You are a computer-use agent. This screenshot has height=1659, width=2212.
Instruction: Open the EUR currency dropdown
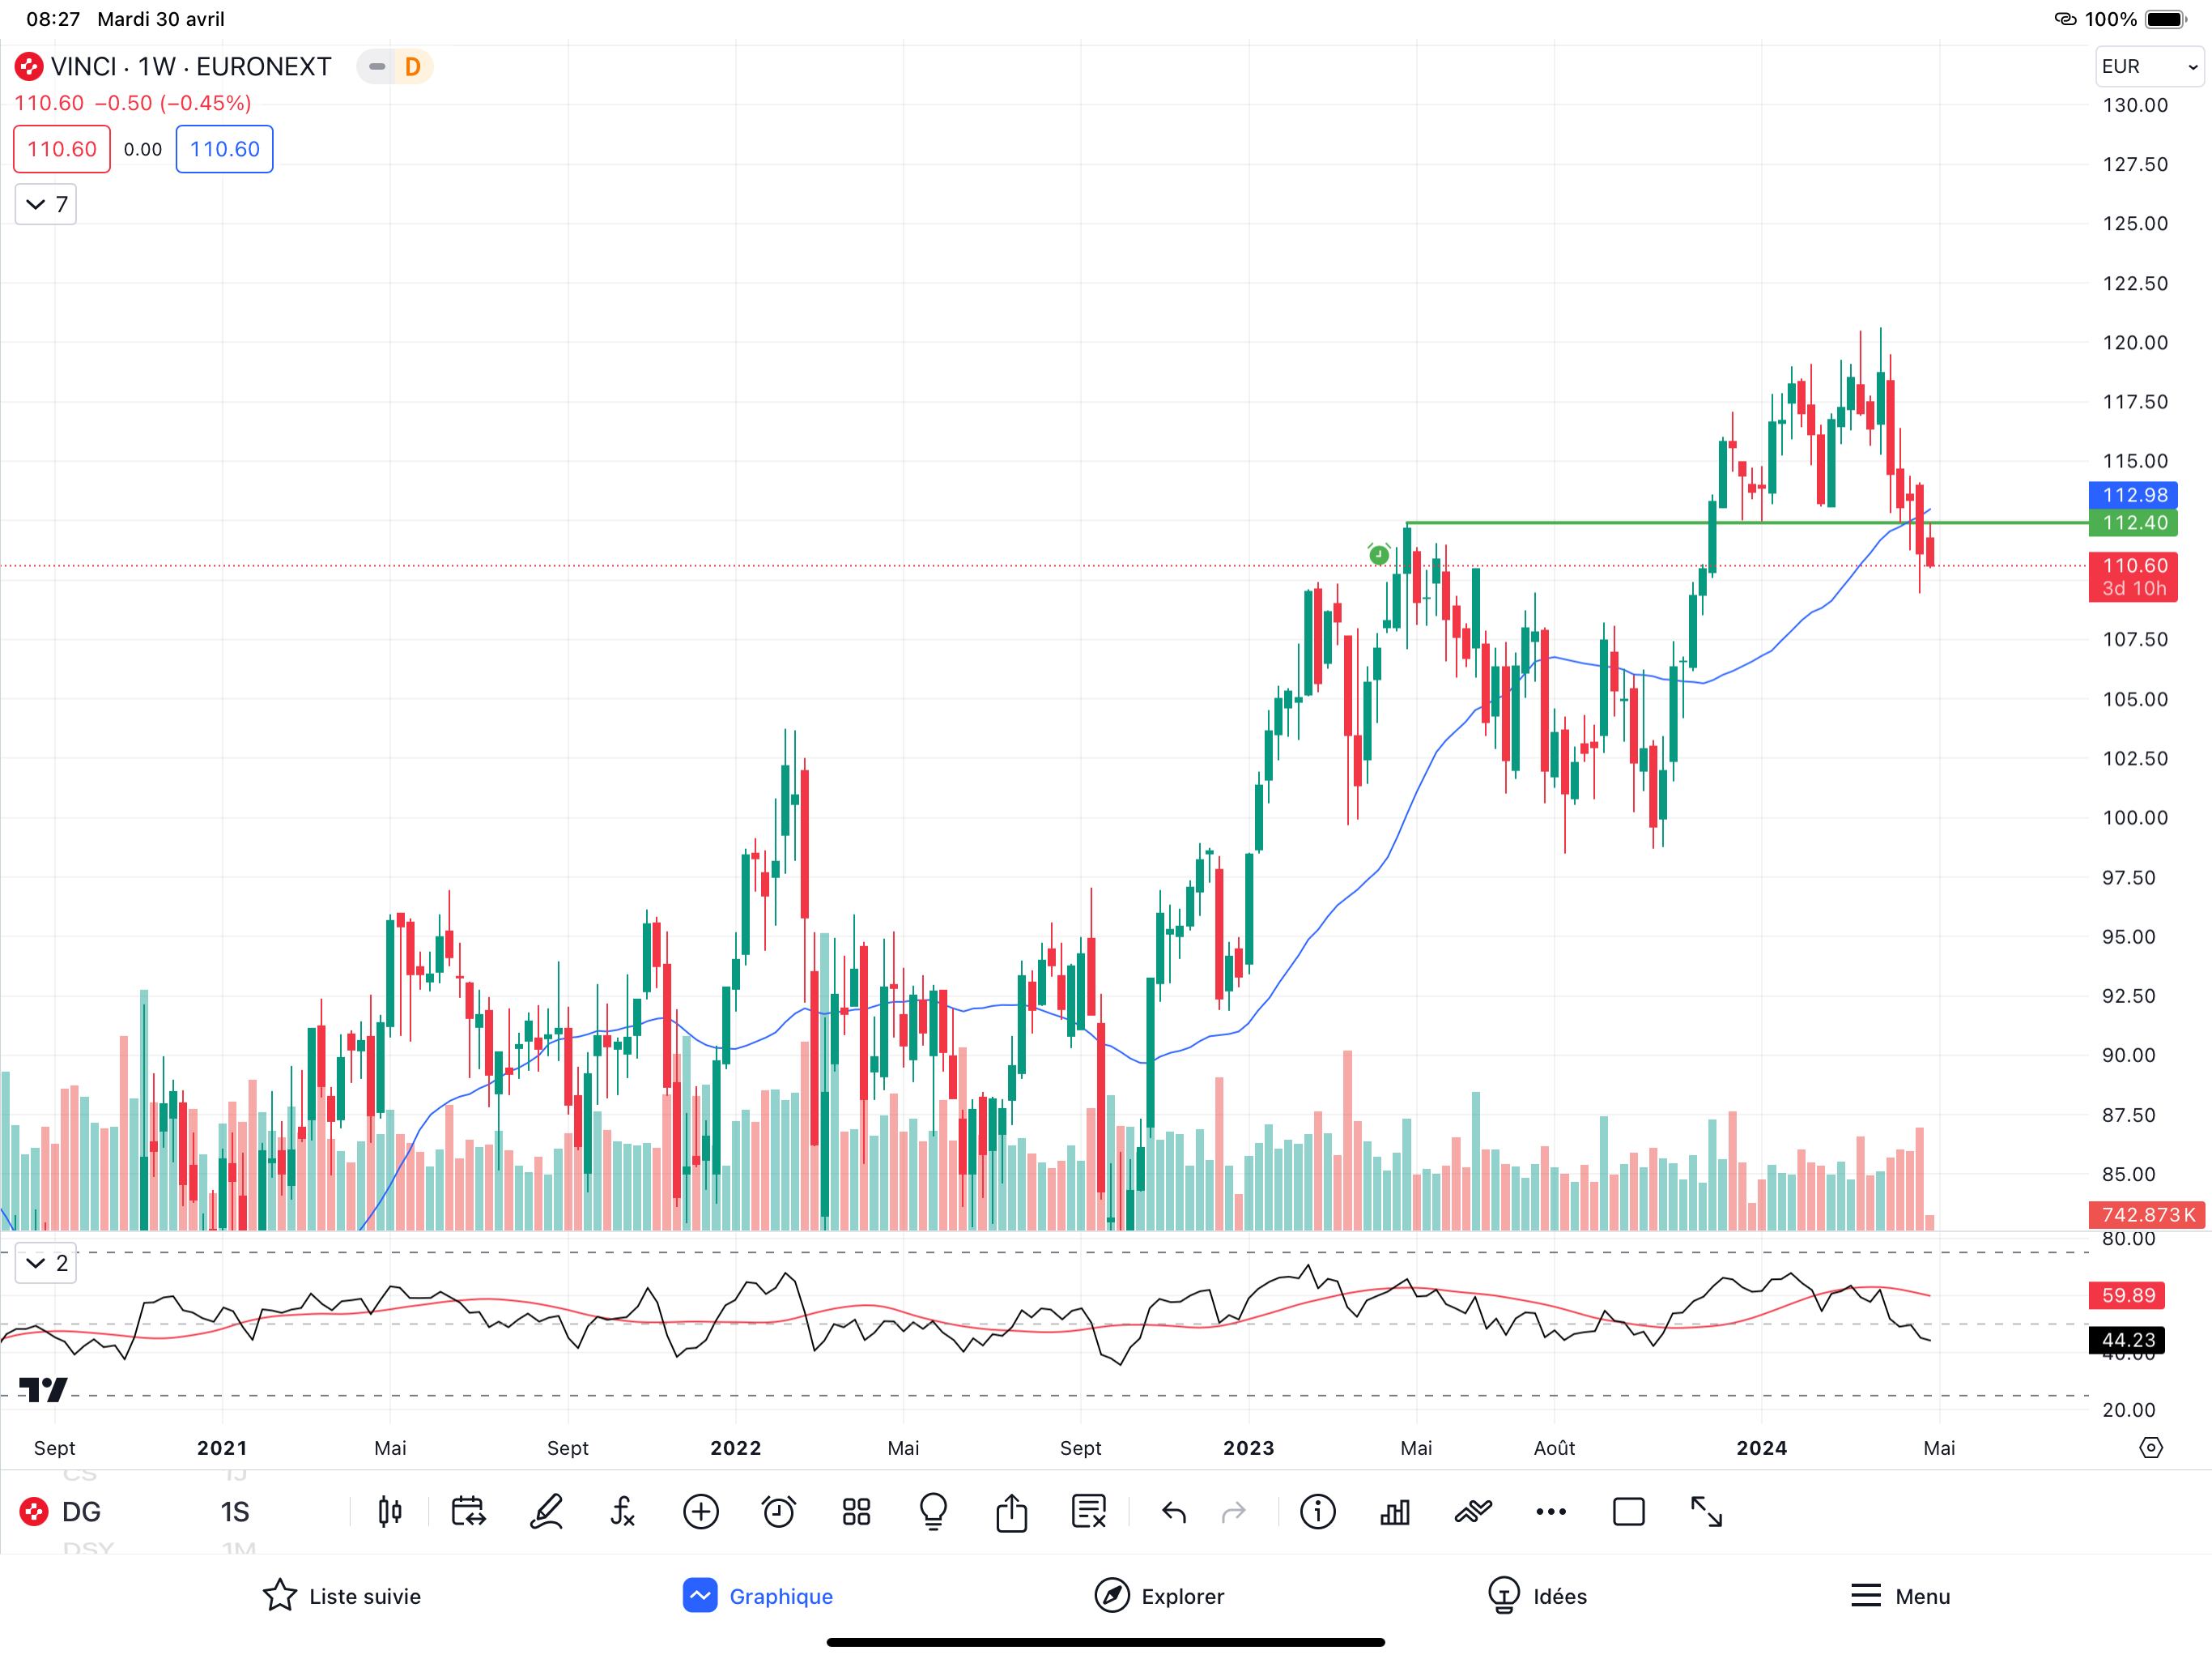(x=2148, y=67)
